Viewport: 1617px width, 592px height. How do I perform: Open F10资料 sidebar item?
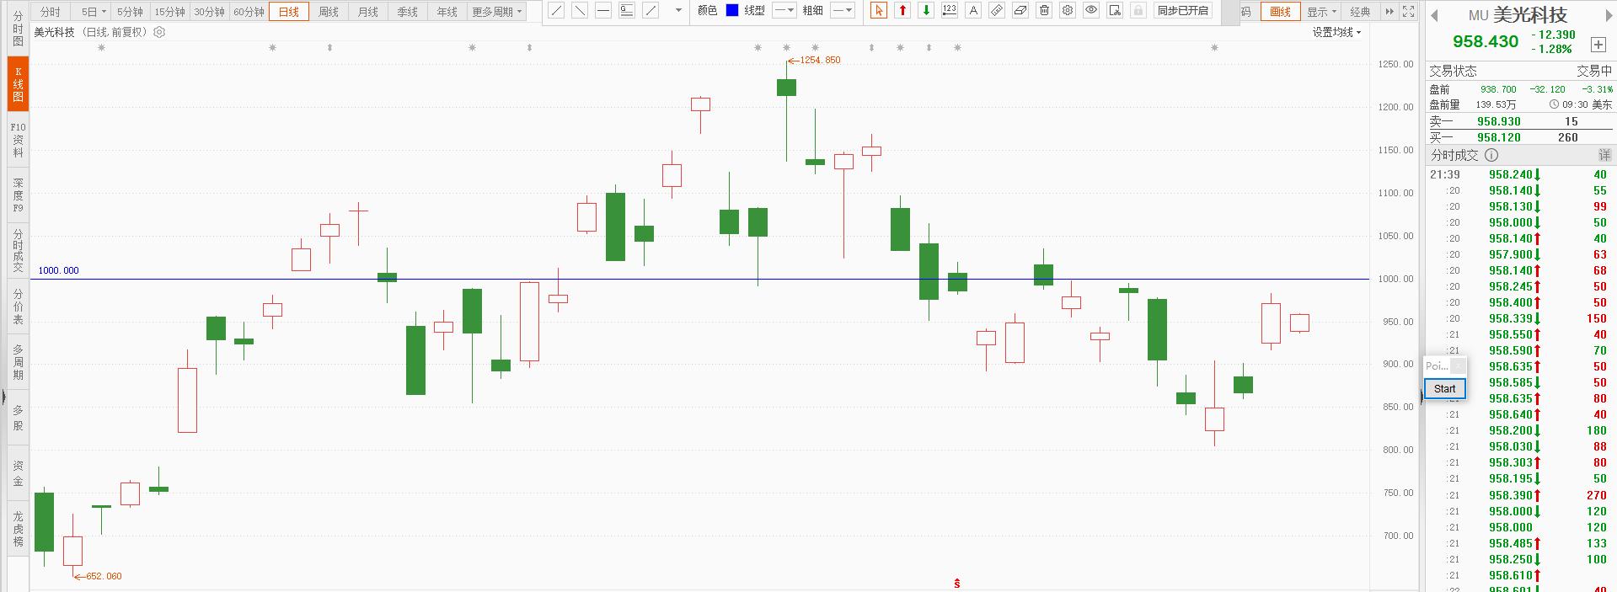(x=18, y=140)
